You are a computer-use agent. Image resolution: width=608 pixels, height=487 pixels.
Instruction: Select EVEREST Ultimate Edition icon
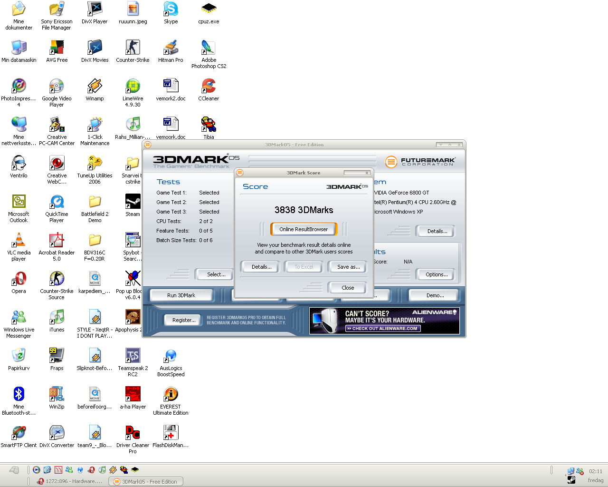(171, 401)
